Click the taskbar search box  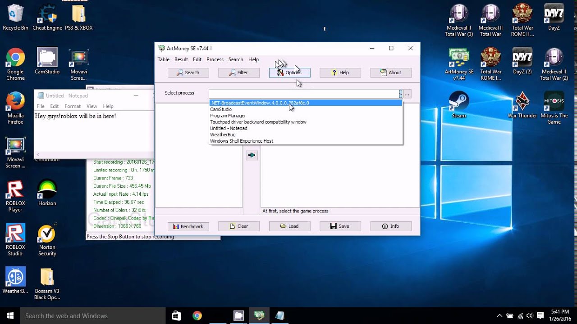coord(92,315)
